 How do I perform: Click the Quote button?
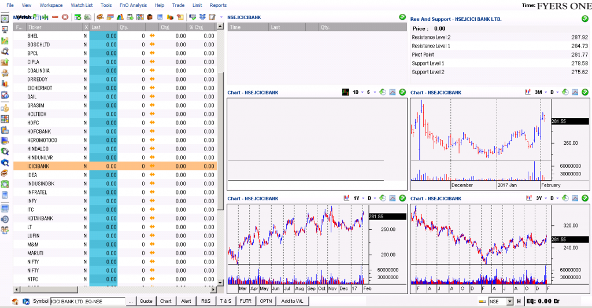[x=146, y=301]
